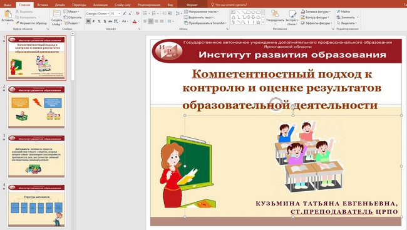Toggle center text alignment

[150, 21]
